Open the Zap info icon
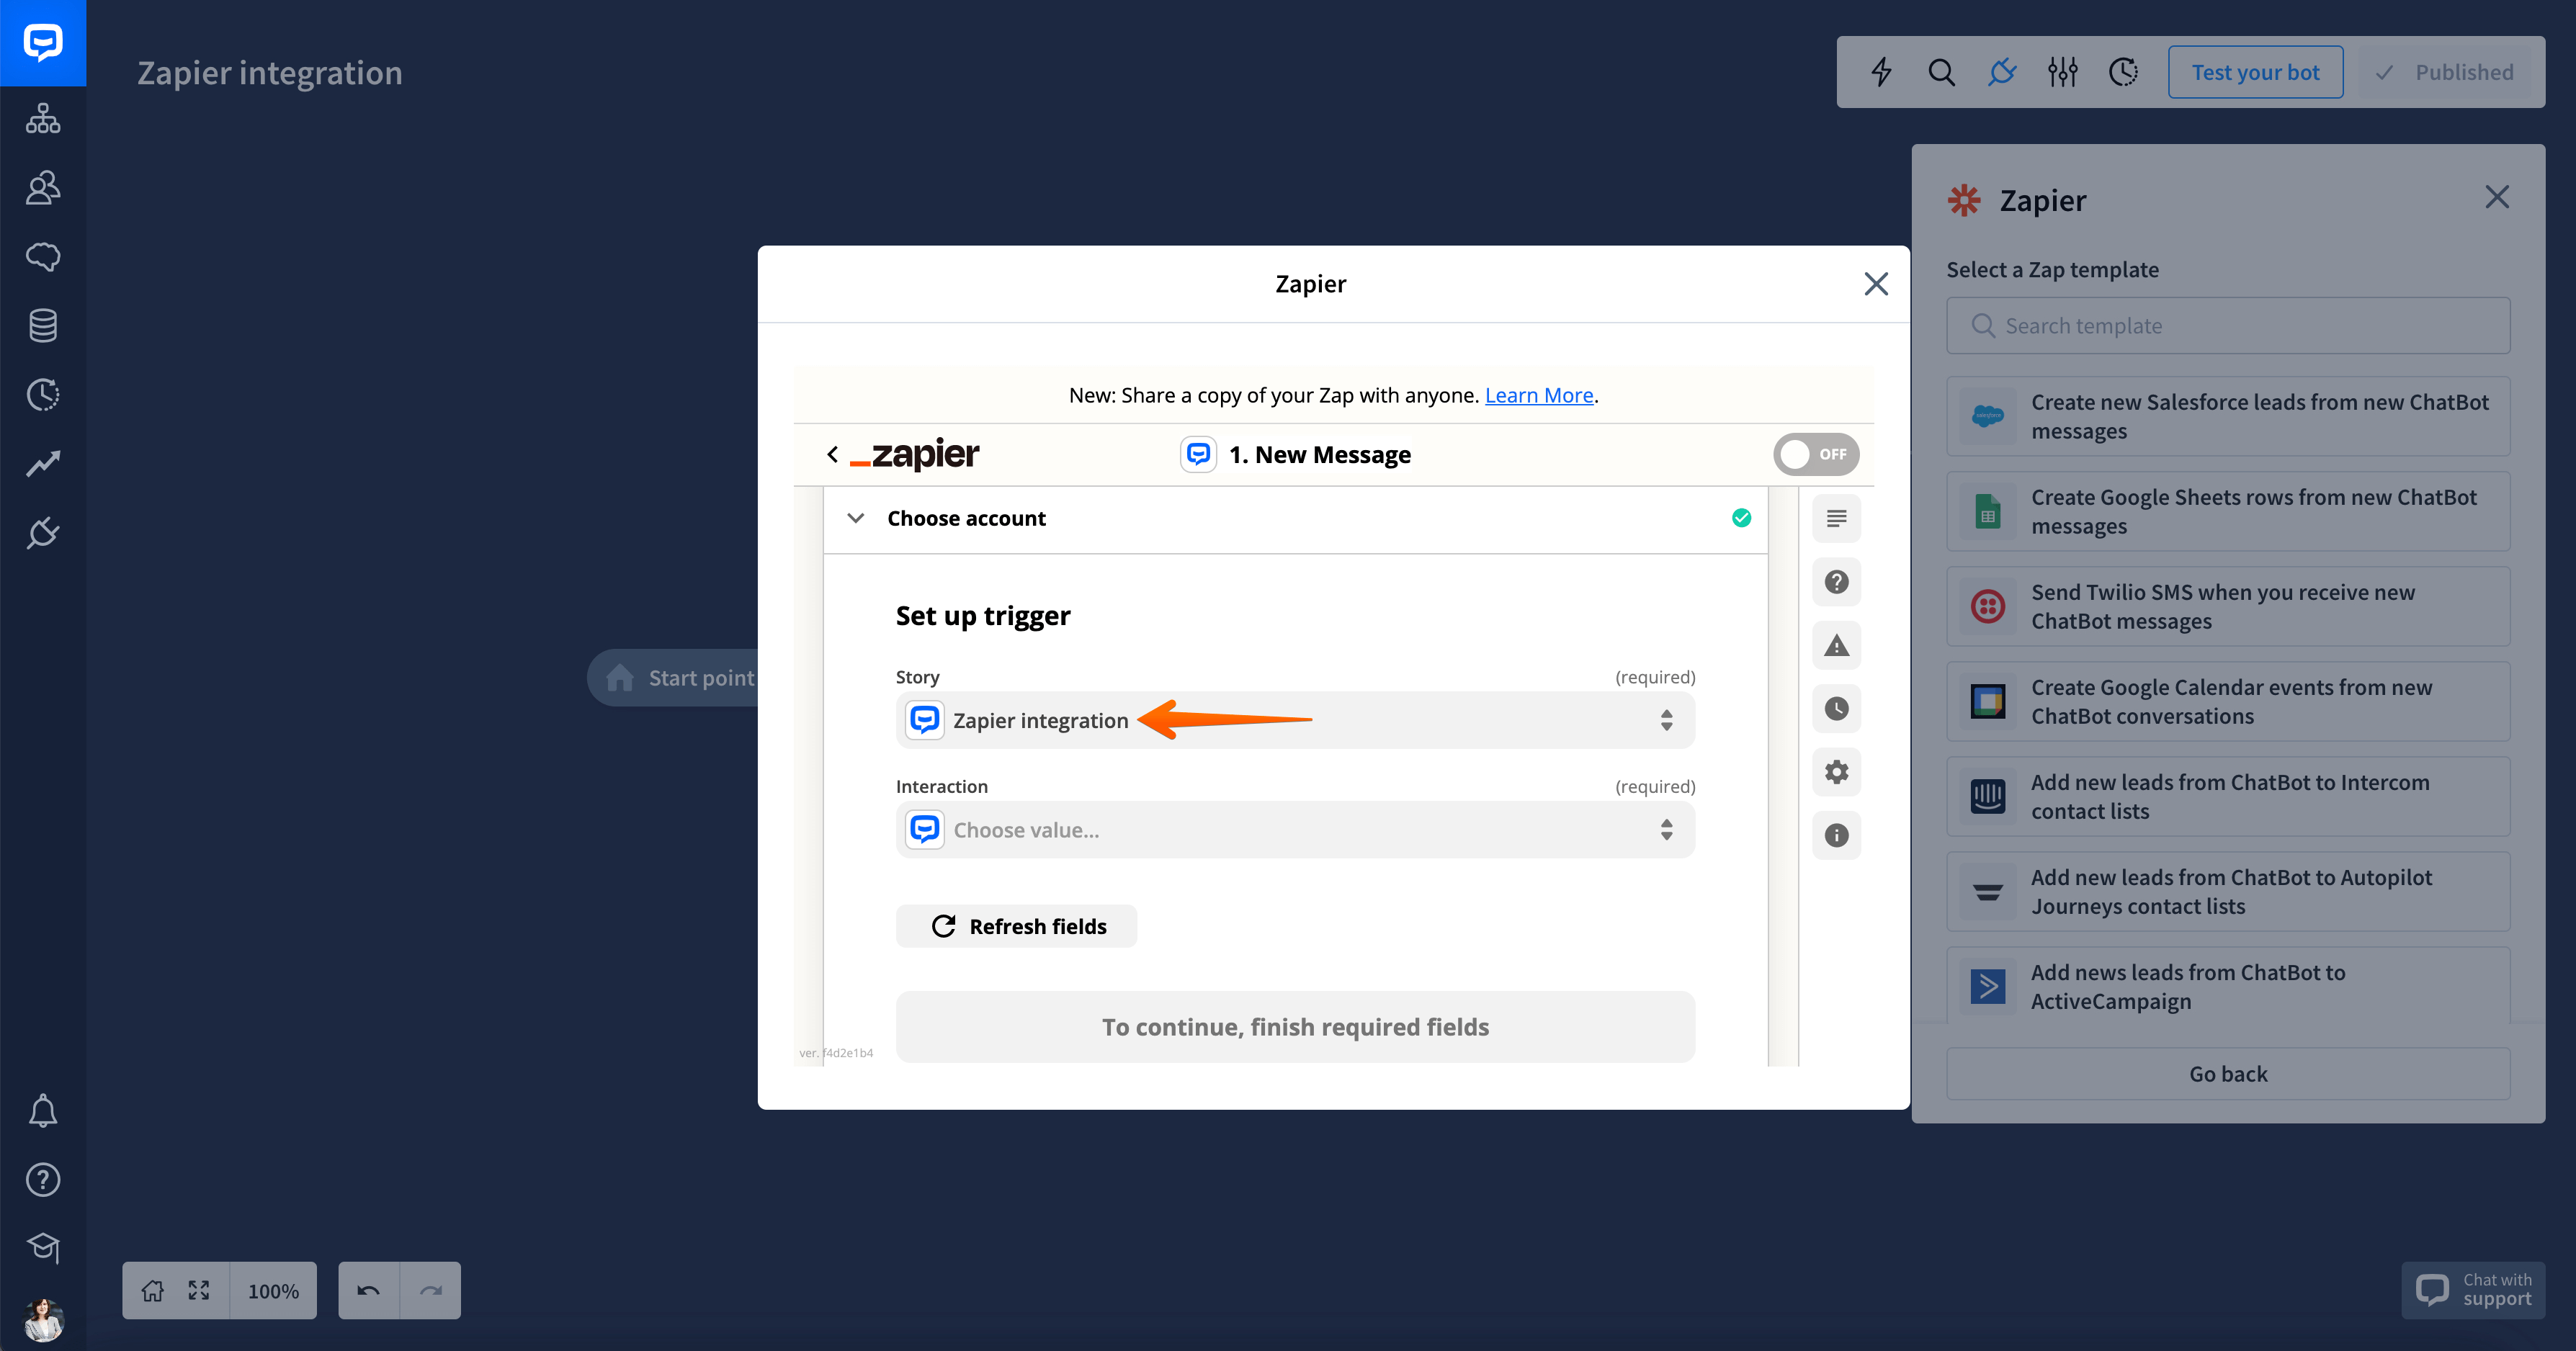2576x1351 pixels. [x=1836, y=835]
